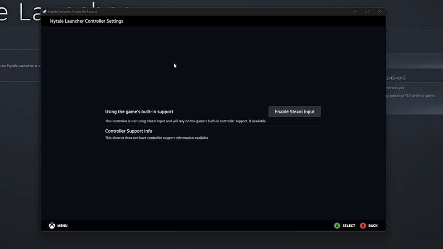Click the orange B button icon
443x249 pixels.
[363, 225]
